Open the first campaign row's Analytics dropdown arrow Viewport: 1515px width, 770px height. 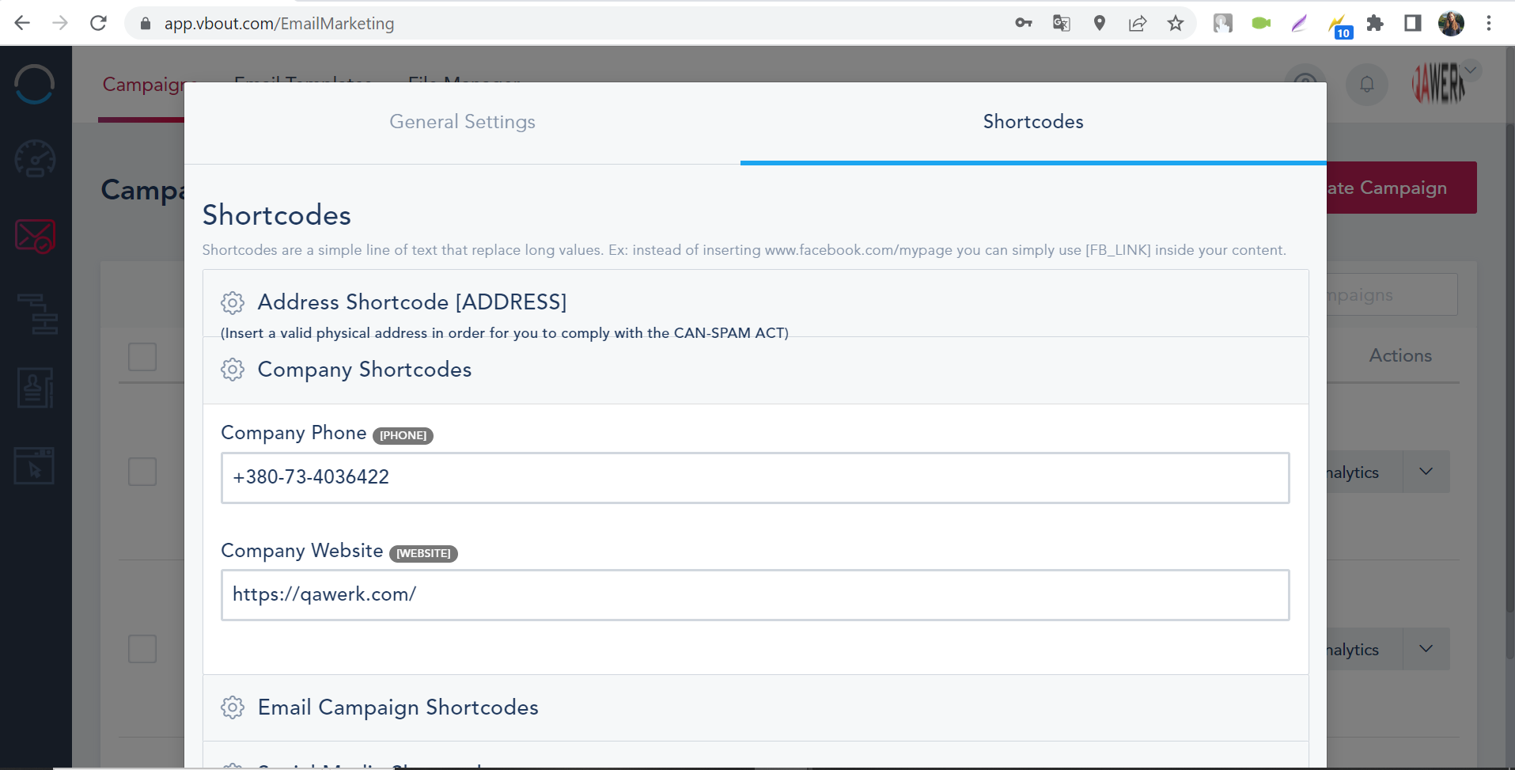click(x=1426, y=472)
